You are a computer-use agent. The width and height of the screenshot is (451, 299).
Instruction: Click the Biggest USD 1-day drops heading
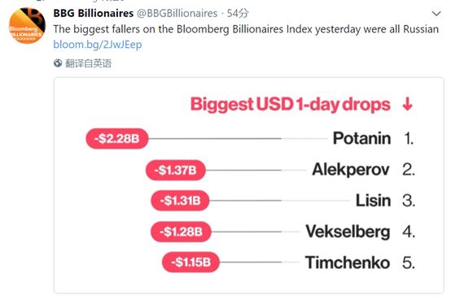click(290, 104)
